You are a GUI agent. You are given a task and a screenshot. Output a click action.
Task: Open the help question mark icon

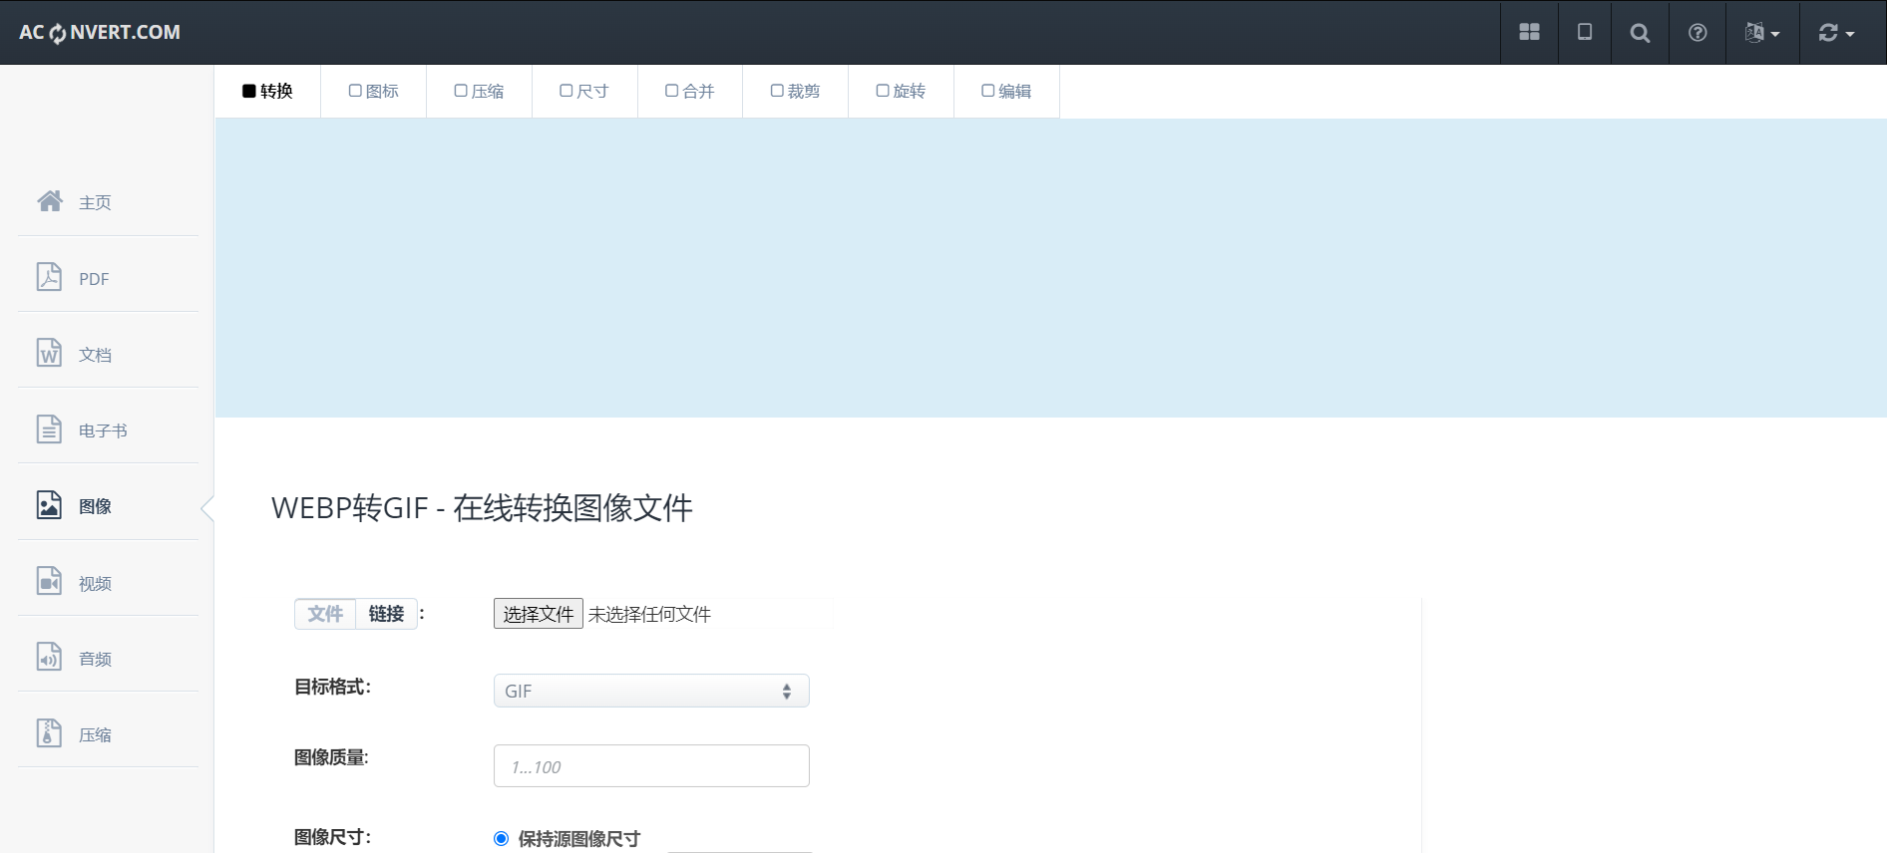click(x=1698, y=33)
